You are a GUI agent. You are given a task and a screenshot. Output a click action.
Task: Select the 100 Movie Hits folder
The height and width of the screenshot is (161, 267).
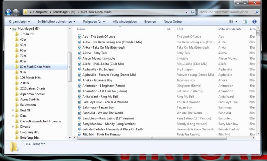pos(30,78)
